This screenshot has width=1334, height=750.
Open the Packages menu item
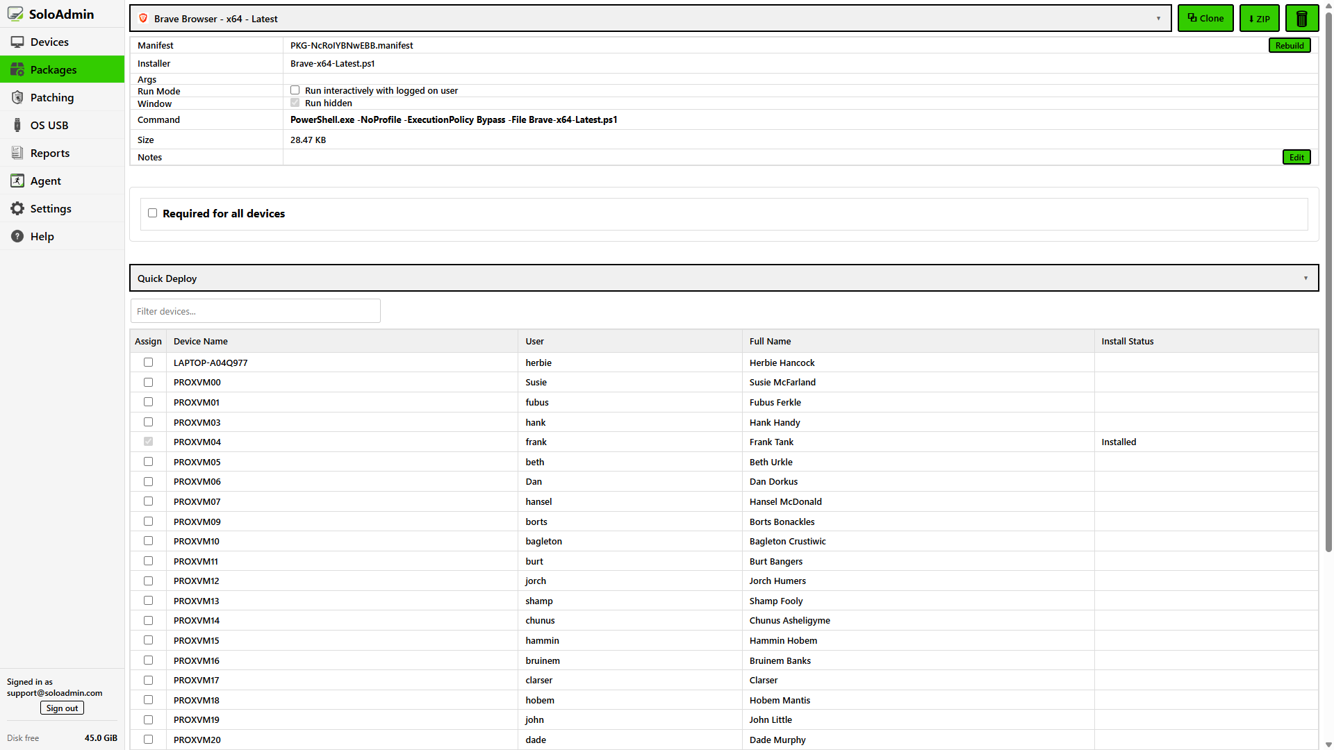click(53, 70)
